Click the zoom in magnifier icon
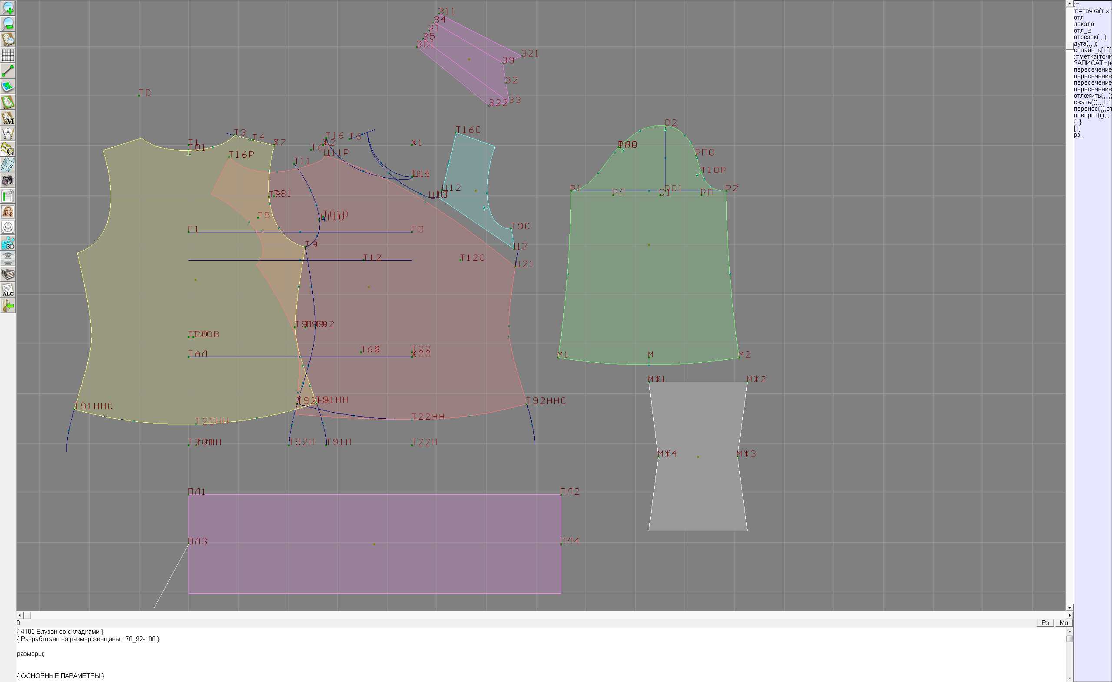Screen dimensions: 1112x682 click(x=8, y=8)
